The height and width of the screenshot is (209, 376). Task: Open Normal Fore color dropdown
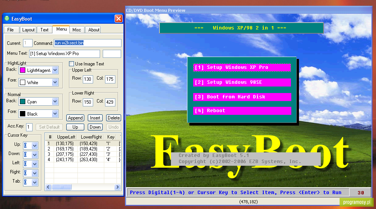pos(55,114)
